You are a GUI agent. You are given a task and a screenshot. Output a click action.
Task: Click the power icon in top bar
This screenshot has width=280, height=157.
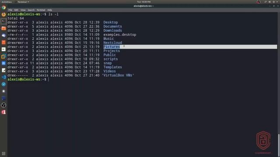coord(274,2)
